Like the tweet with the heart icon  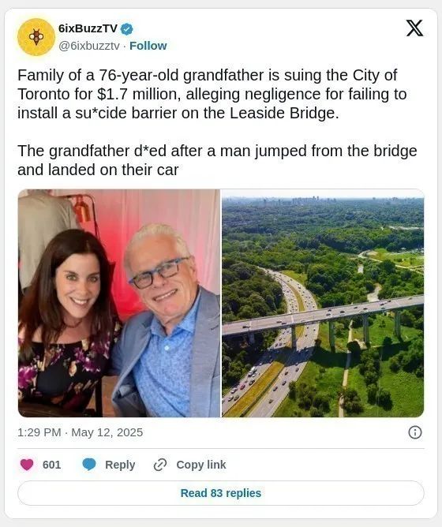click(27, 465)
